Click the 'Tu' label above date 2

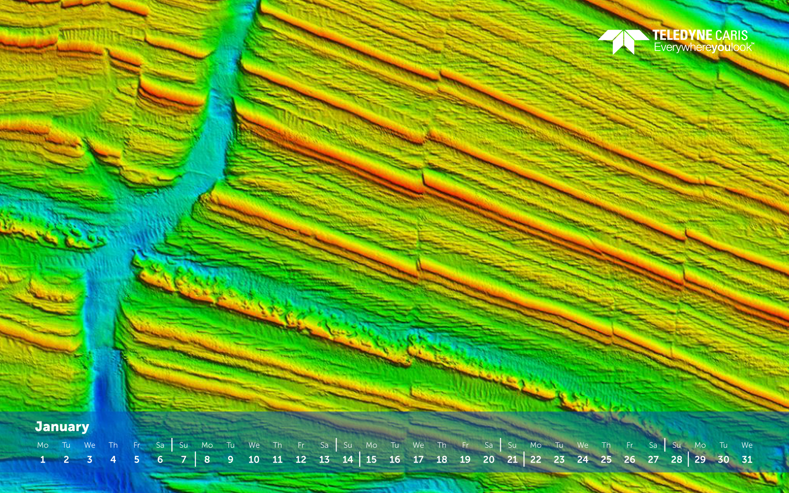pyautogui.click(x=66, y=445)
